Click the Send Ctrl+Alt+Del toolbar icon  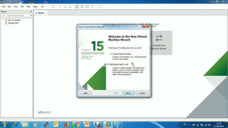click(x=53, y=6)
